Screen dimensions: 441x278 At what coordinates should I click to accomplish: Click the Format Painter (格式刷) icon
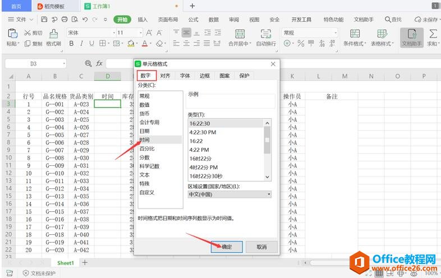pyautogui.click(x=54, y=34)
